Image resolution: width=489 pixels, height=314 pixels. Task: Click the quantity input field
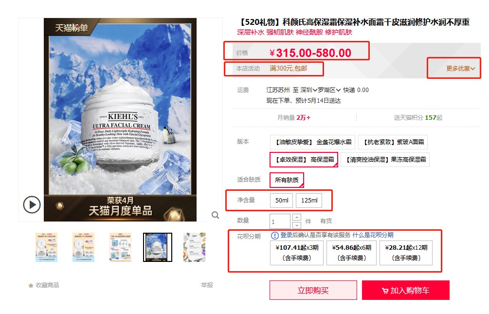(280, 222)
